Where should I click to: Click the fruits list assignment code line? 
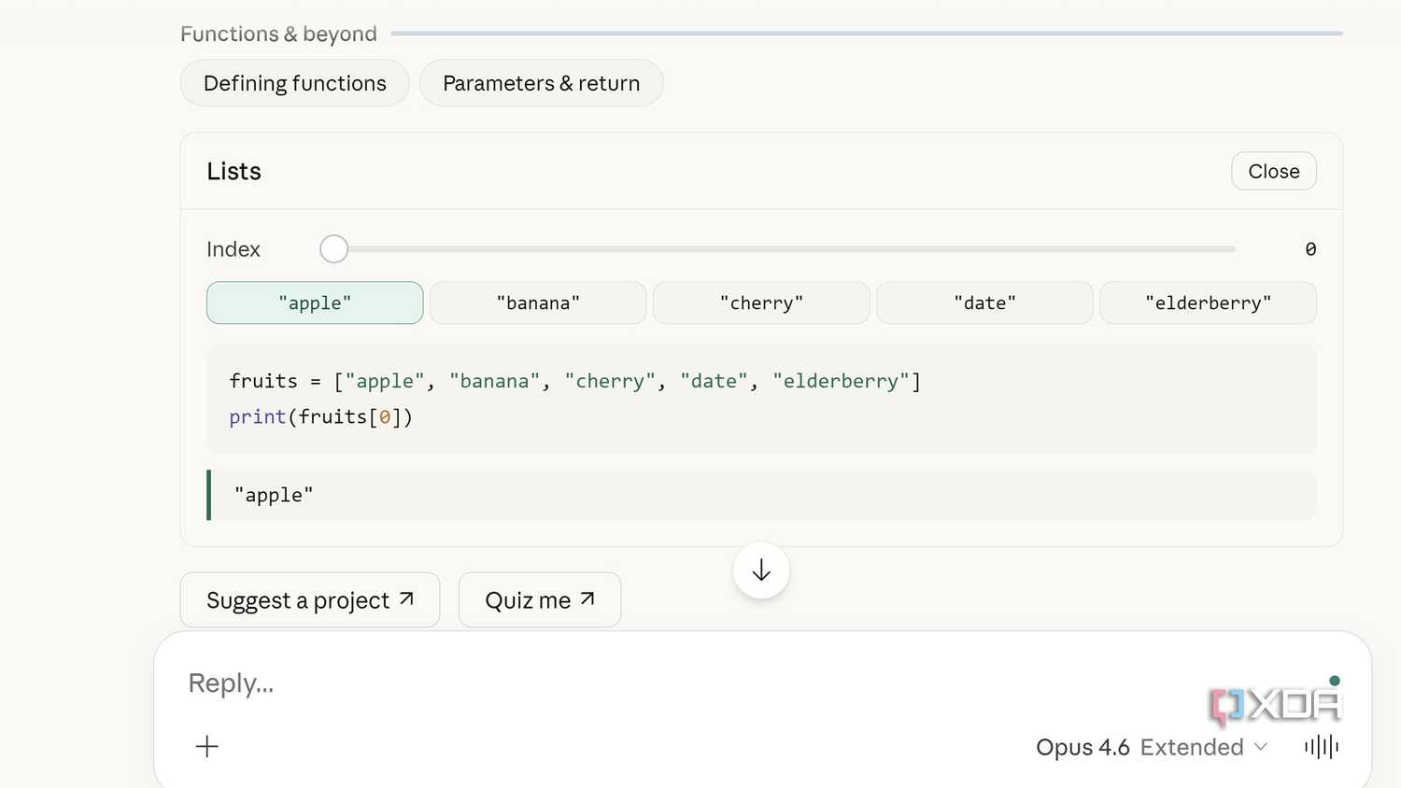574,381
